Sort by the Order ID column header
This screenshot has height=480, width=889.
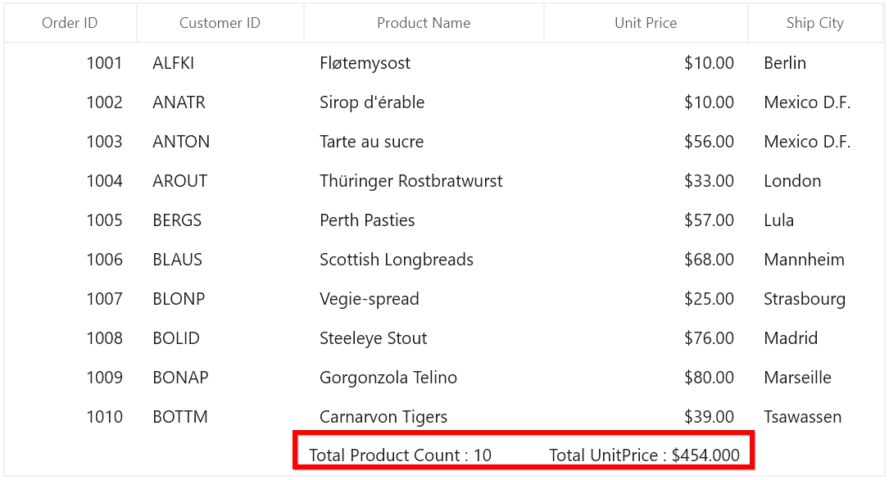70,23
